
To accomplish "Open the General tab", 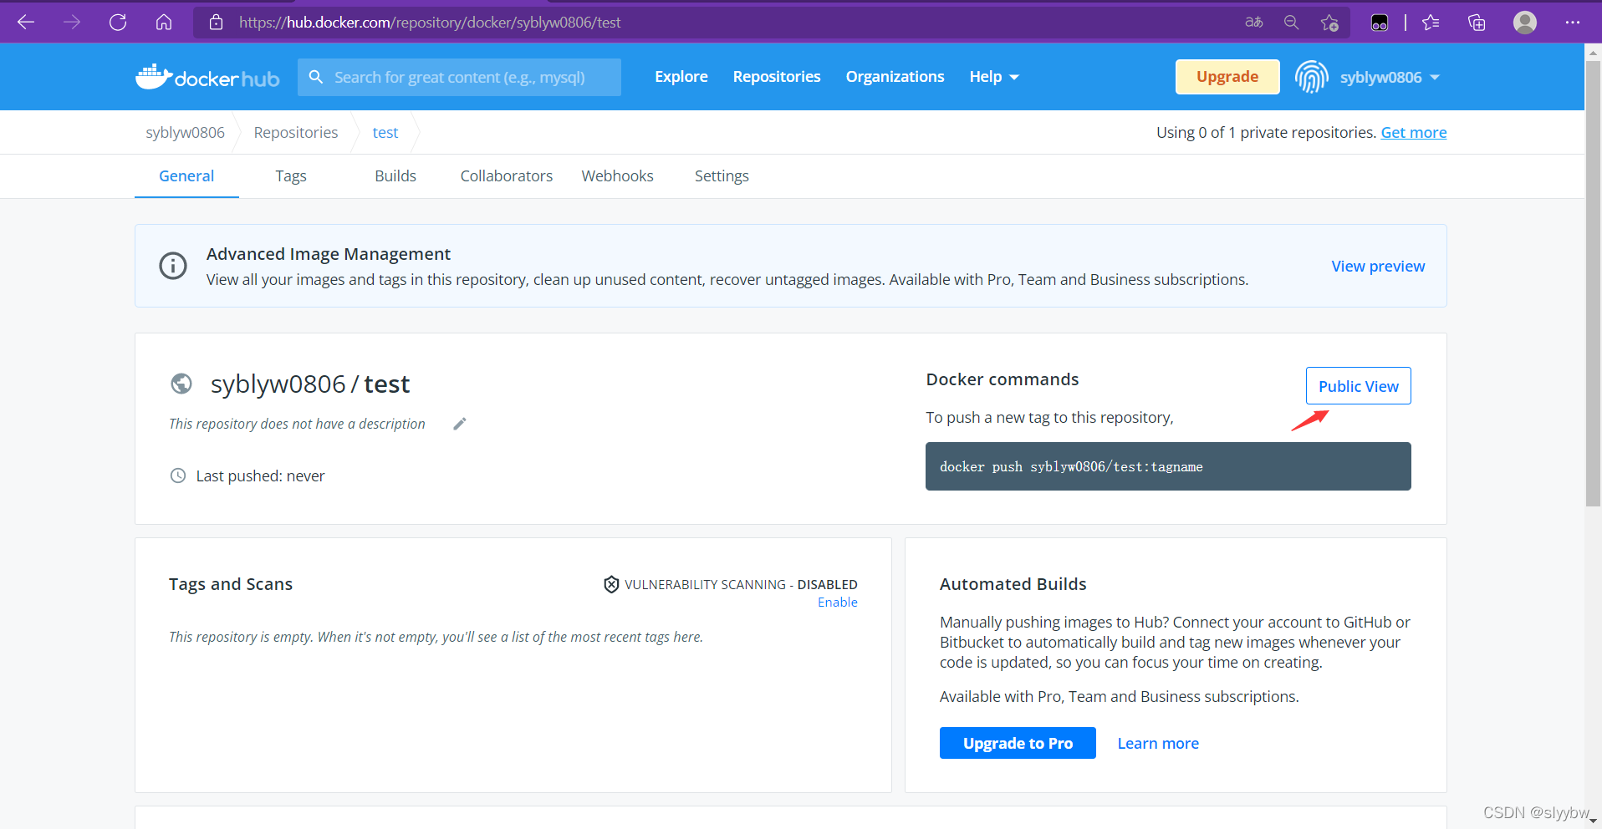I will (186, 175).
